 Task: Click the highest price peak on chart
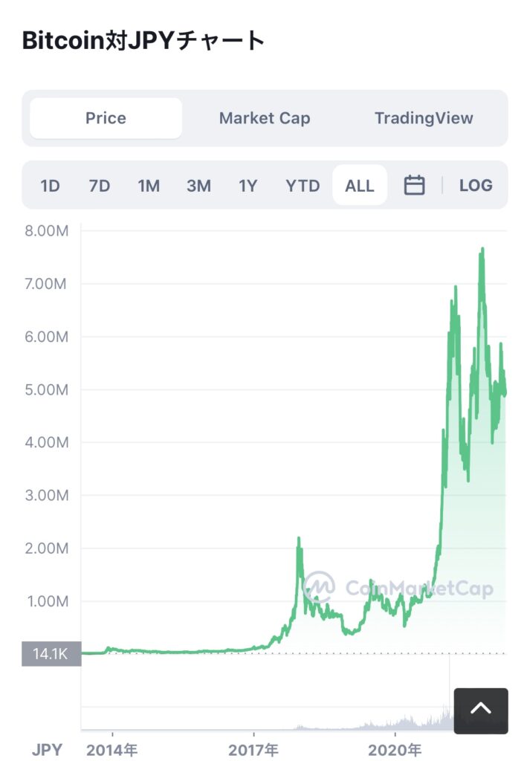pos(482,250)
